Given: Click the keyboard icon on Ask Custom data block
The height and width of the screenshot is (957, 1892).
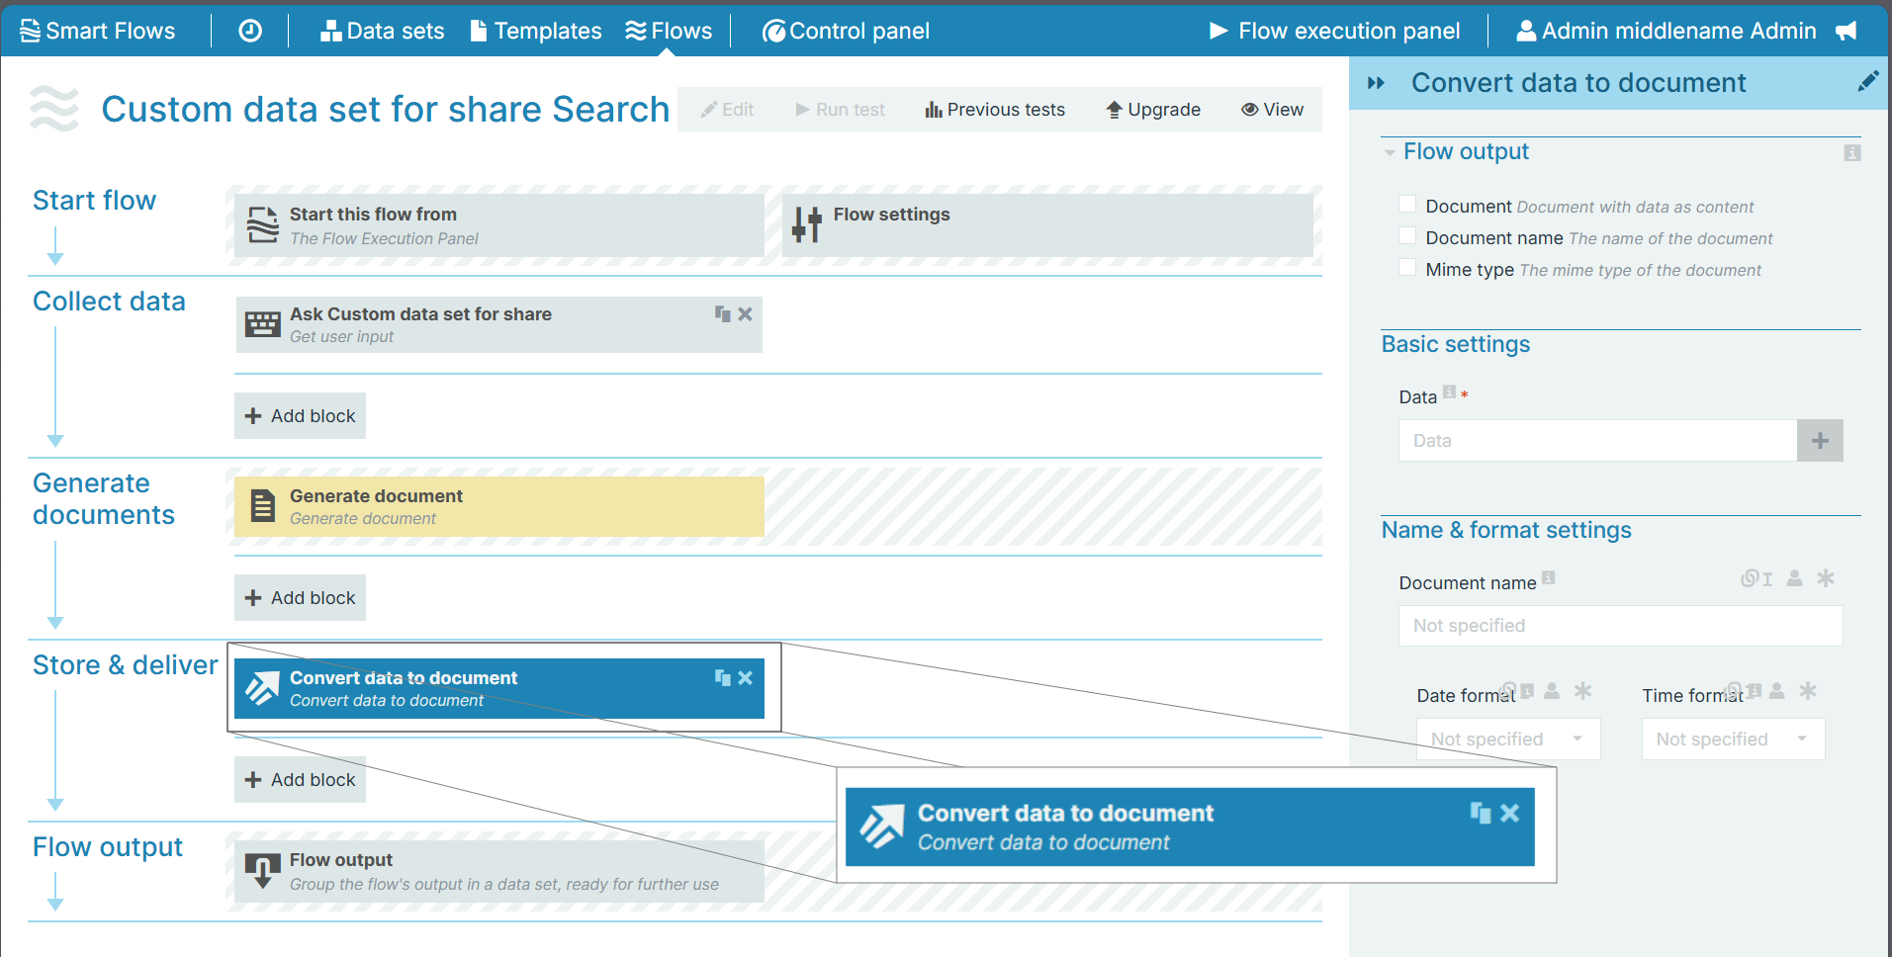Looking at the screenshot, I should pyautogui.click(x=263, y=324).
